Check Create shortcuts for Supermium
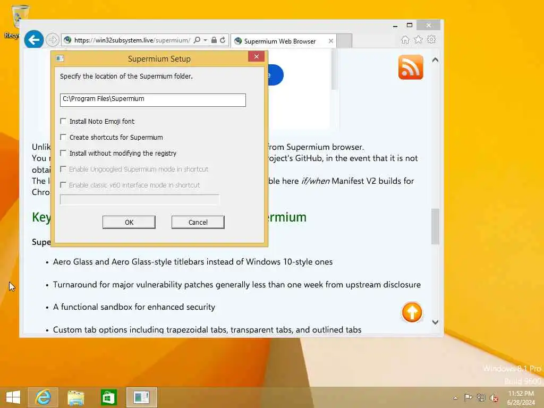 pyautogui.click(x=63, y=137)
